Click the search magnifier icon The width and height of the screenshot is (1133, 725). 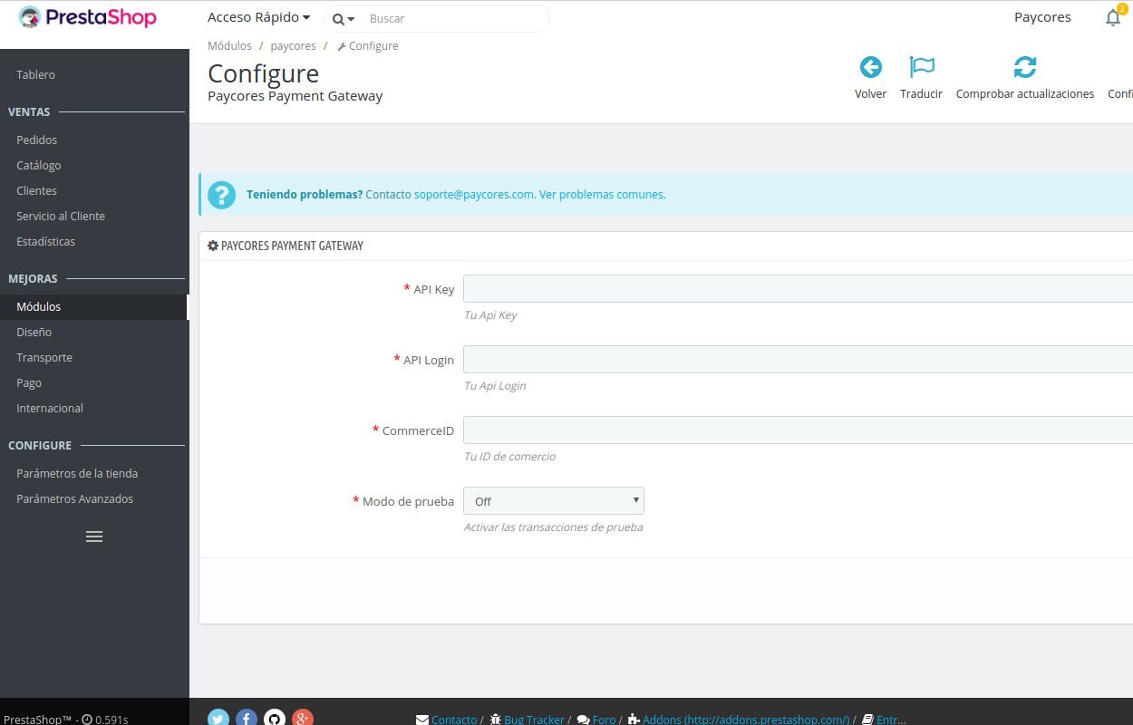coord(338,19)
